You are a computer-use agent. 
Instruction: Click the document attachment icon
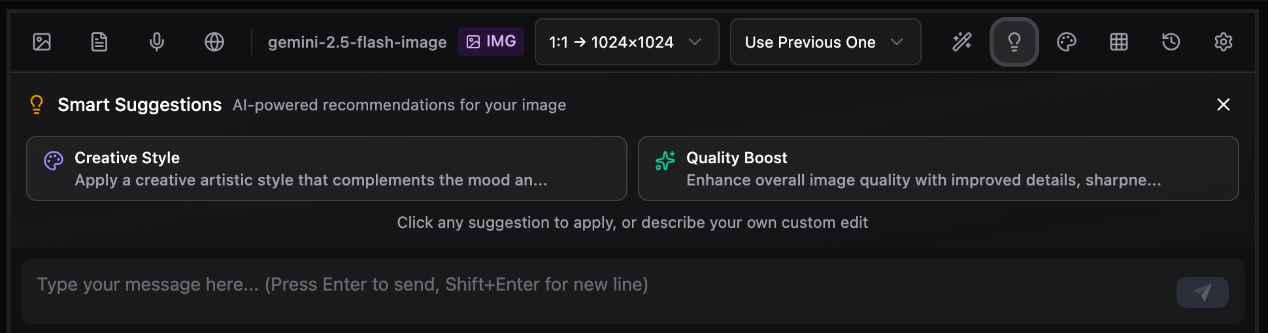[99, 42]
